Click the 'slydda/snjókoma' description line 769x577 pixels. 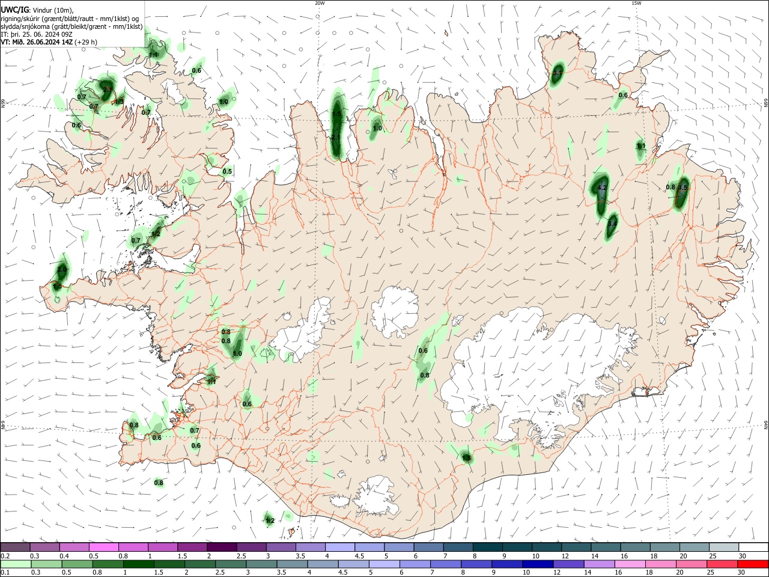(71, 26)
